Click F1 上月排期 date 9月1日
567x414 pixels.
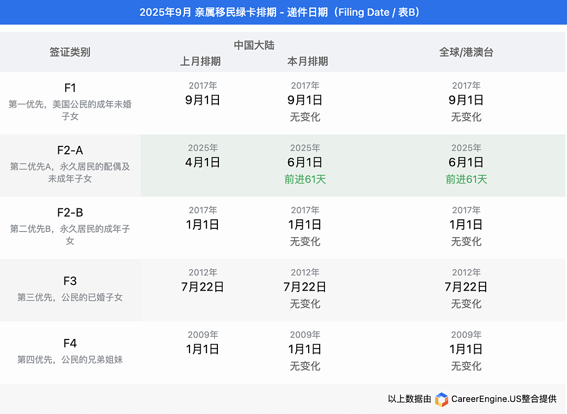click(x=203, y=100)
